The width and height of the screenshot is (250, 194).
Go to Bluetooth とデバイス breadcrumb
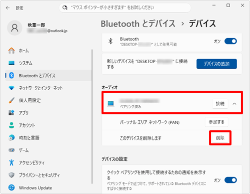[x=138, y=24]
